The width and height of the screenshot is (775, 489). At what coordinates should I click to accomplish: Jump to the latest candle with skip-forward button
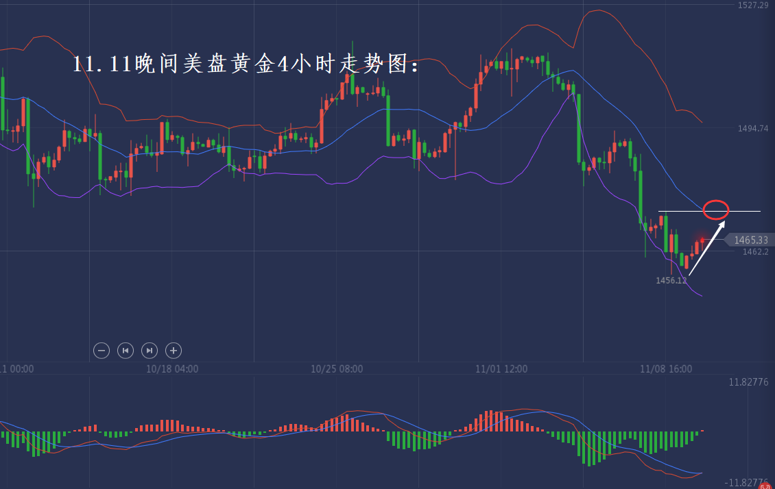(150, 351)
